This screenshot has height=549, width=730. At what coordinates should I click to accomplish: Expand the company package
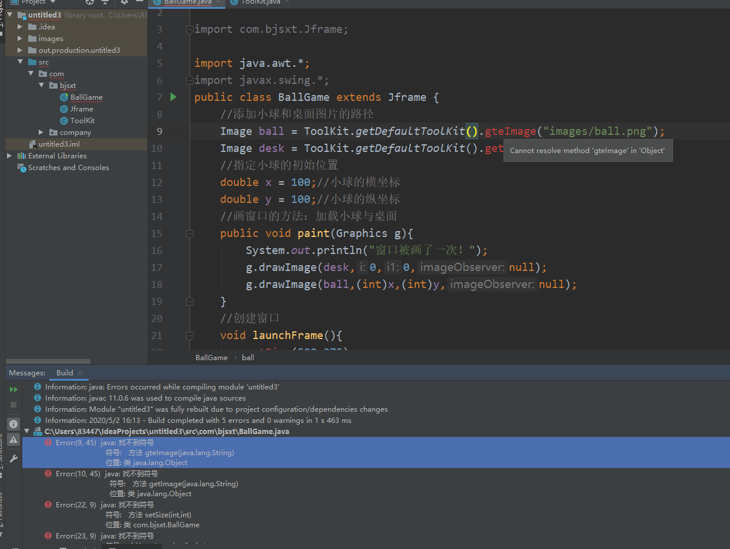click(42, 133)
